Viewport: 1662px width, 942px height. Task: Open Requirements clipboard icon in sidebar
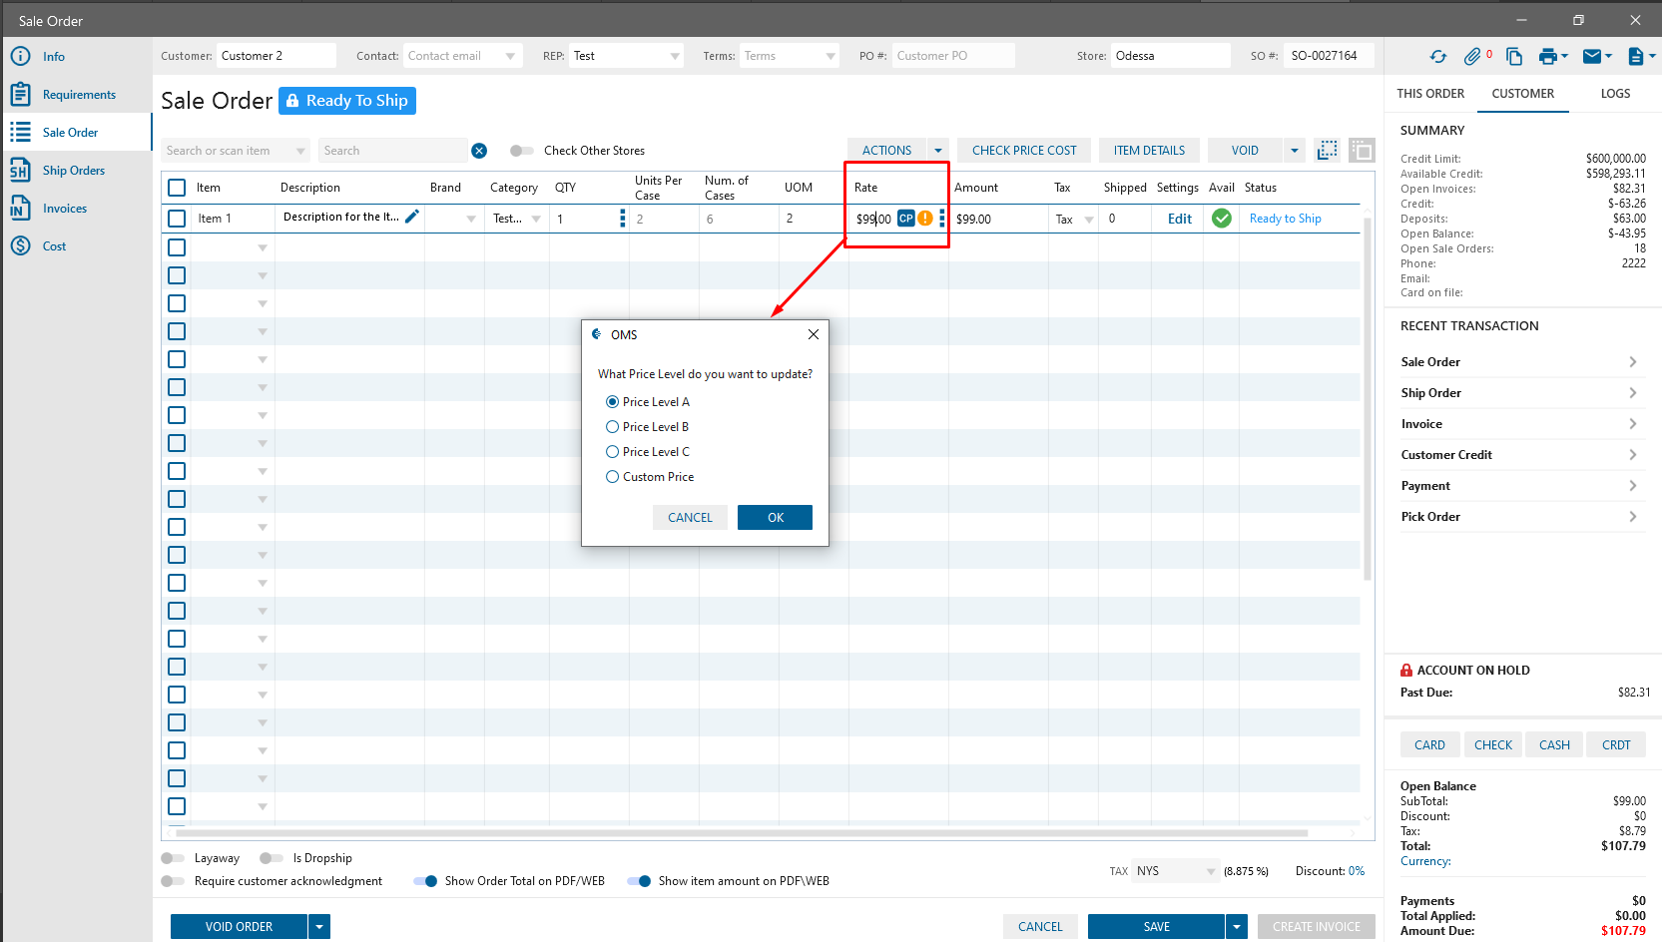(x=20, y=94)
